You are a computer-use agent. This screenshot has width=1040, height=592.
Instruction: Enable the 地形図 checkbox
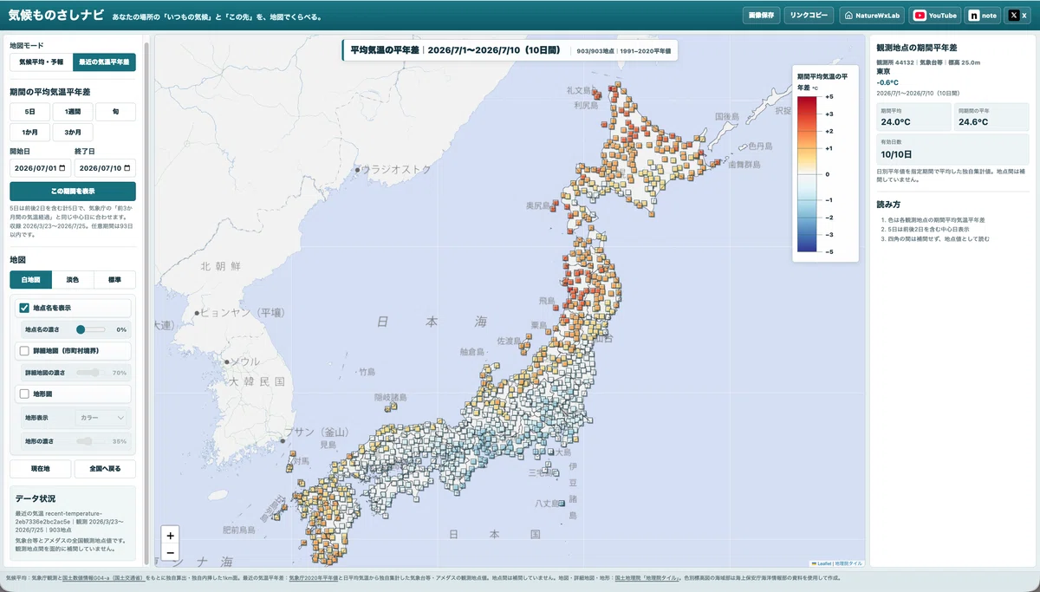(x=24, y=394)
